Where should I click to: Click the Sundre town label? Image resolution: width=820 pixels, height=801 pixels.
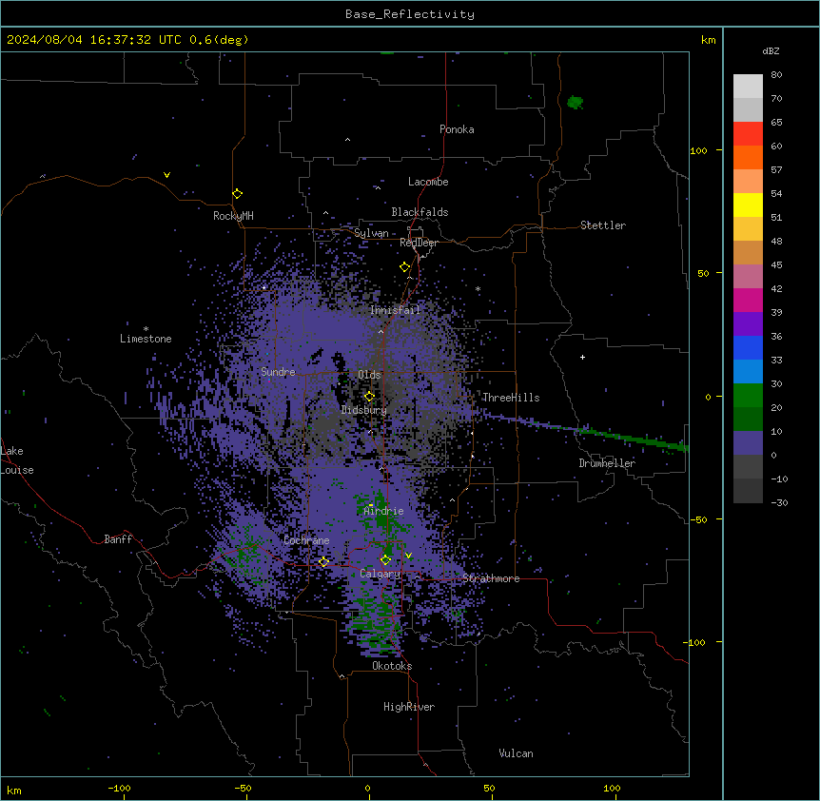tap(278, 372)
